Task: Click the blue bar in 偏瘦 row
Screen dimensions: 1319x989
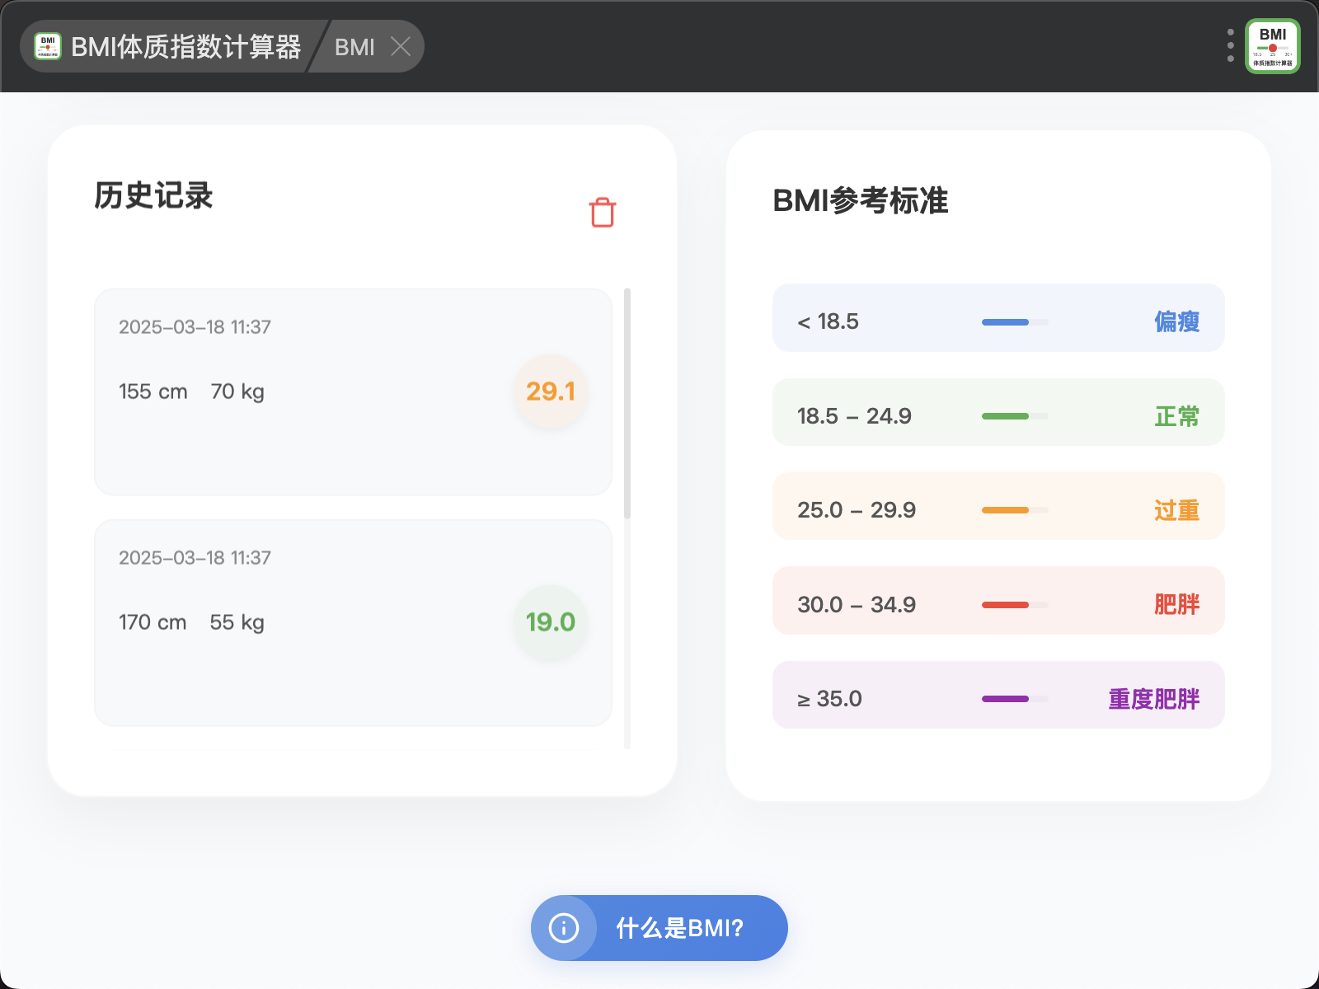Action: (x=1006, y=322)
